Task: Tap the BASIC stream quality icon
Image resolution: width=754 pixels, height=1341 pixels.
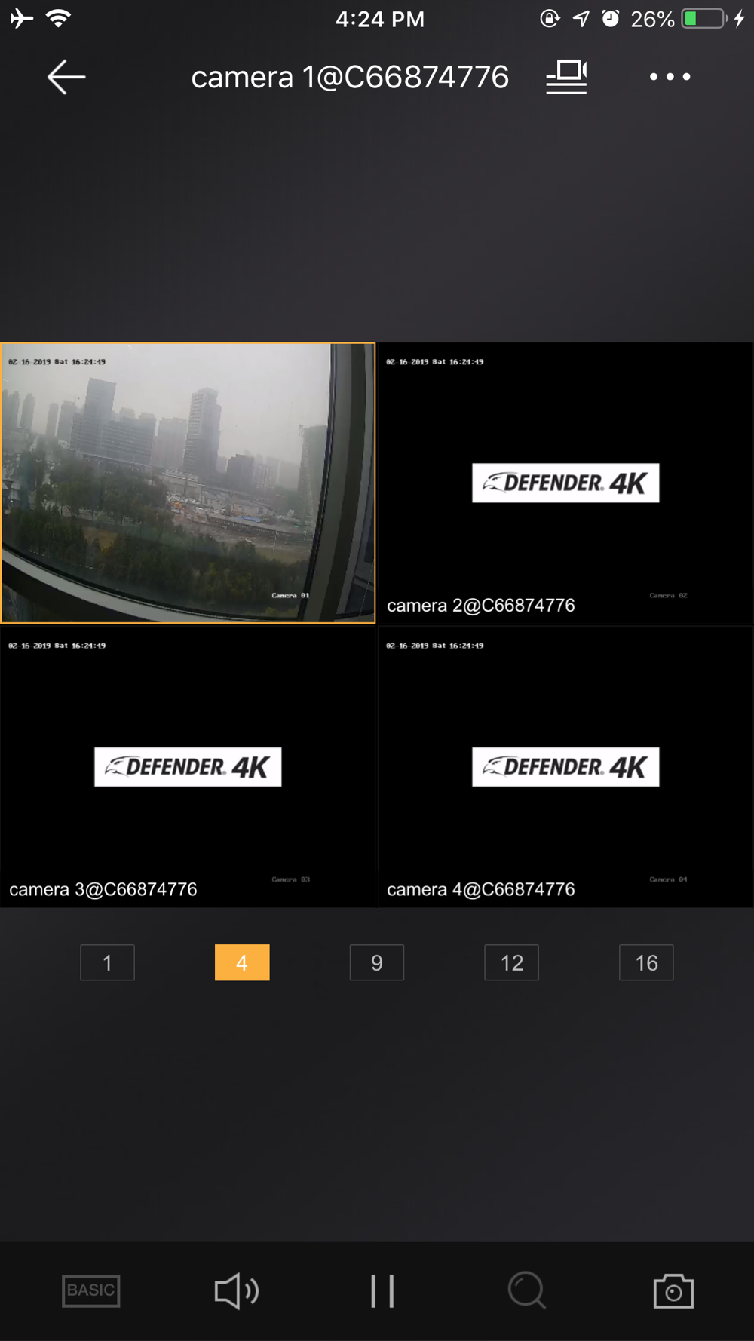Action: (x=90, y=1290)
